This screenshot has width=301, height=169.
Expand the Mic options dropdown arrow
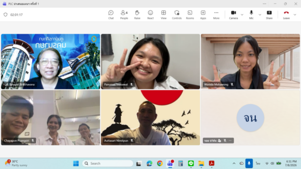(x=260, y=15)
